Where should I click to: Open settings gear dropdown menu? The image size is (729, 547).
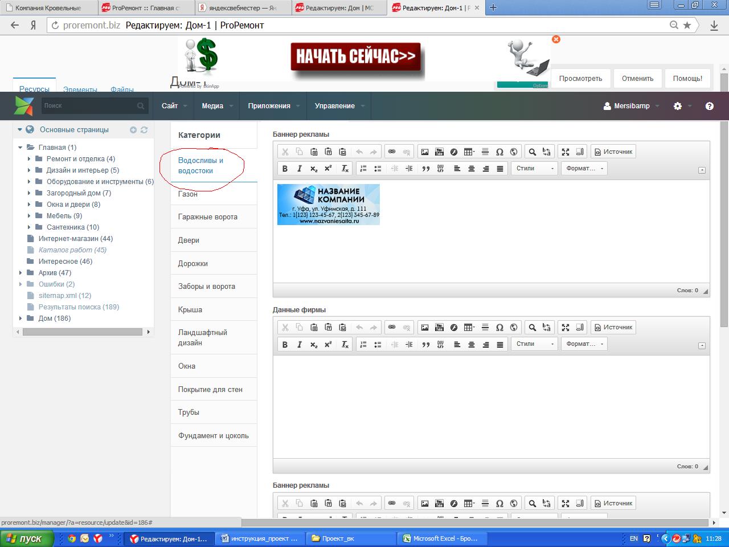coord(682,106)
